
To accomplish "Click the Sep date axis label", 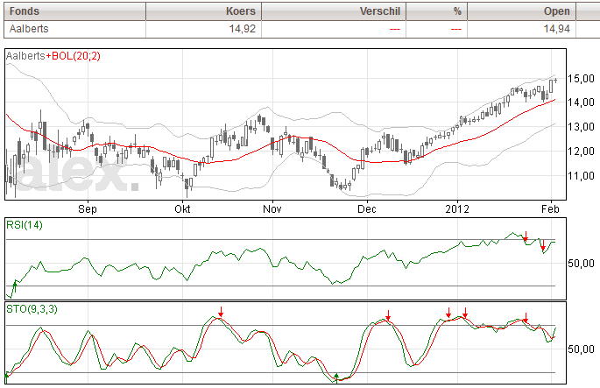I will 88,209.
